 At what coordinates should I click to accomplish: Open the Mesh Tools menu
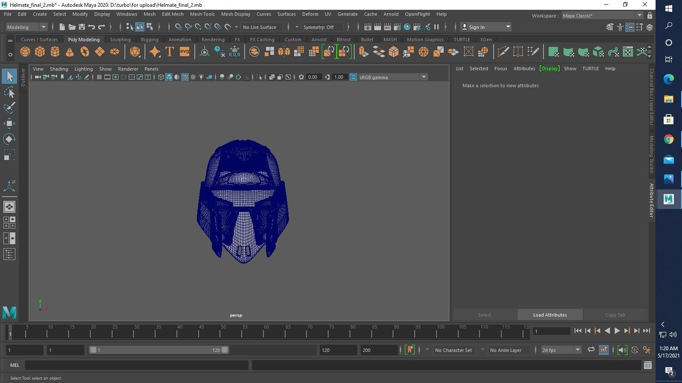tap(202, 14)
